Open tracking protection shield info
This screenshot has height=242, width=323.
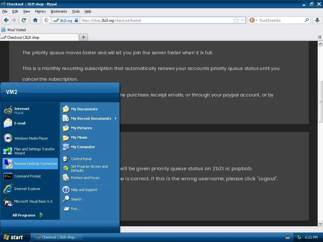click(46, 20)
